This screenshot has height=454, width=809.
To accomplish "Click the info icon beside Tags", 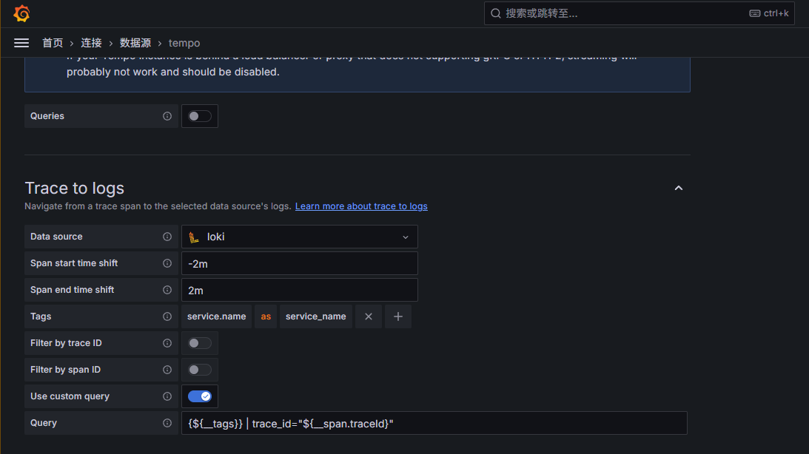I will click(x=167, y=316).
